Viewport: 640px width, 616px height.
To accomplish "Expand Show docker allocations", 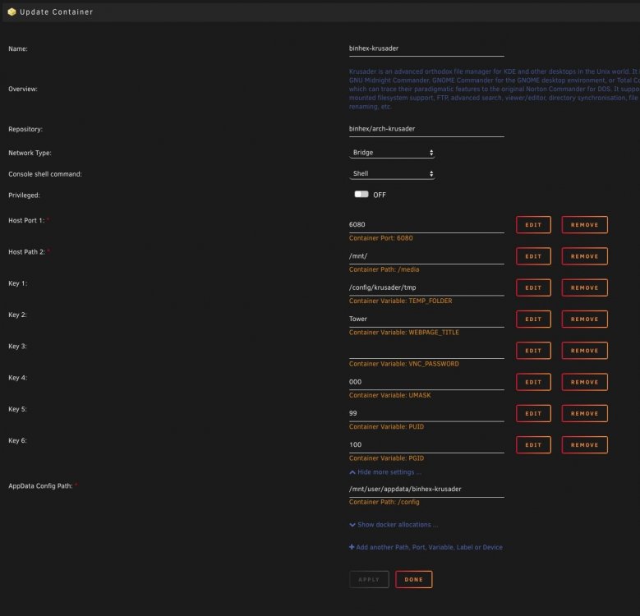I will point(394,525).
